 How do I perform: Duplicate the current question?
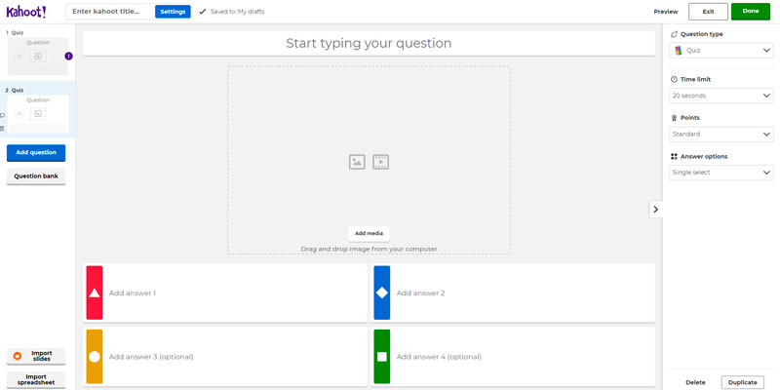tap(743, 382)
